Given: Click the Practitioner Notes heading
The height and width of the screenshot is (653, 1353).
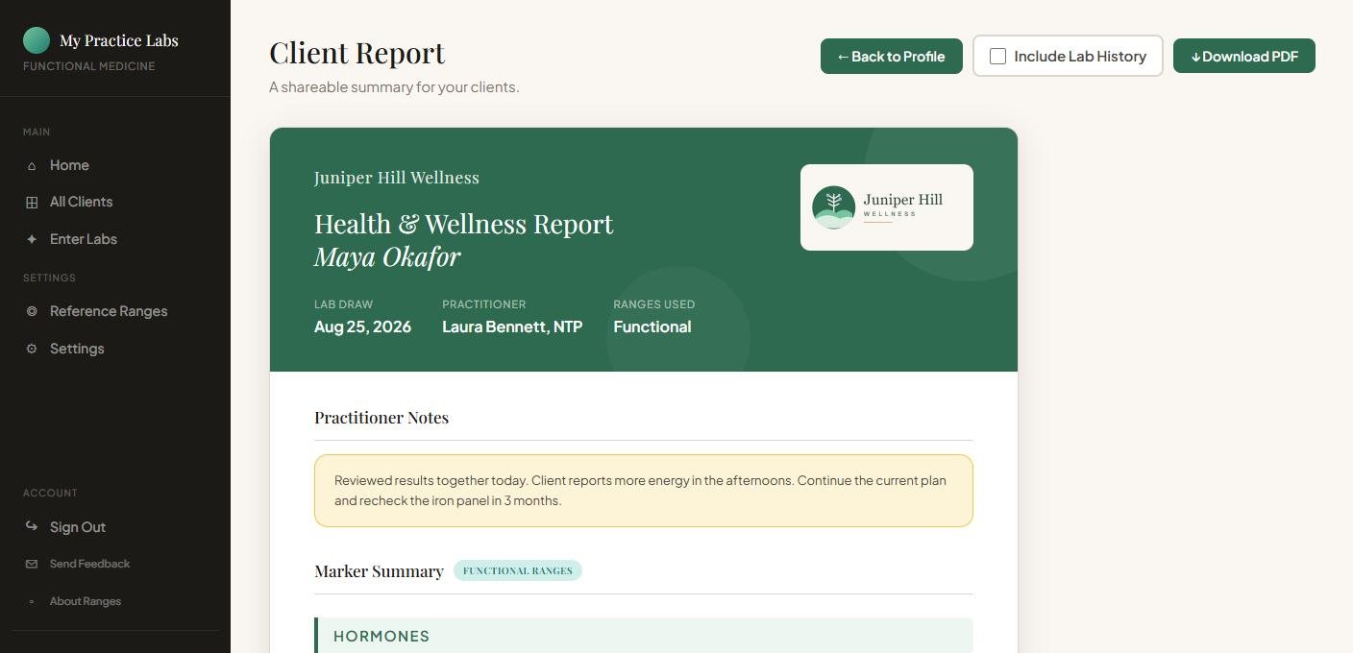Looking at the screenshot, I should click(x=381, y=418).
